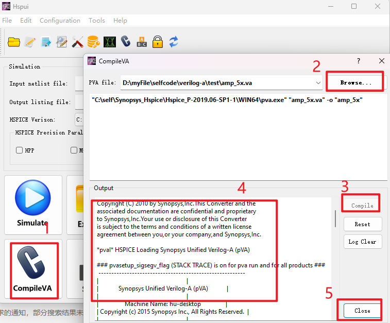Click the 'Machine Name: hu-desktop' output line
This screenshot has width=390, height=323.
pos(163,304)
